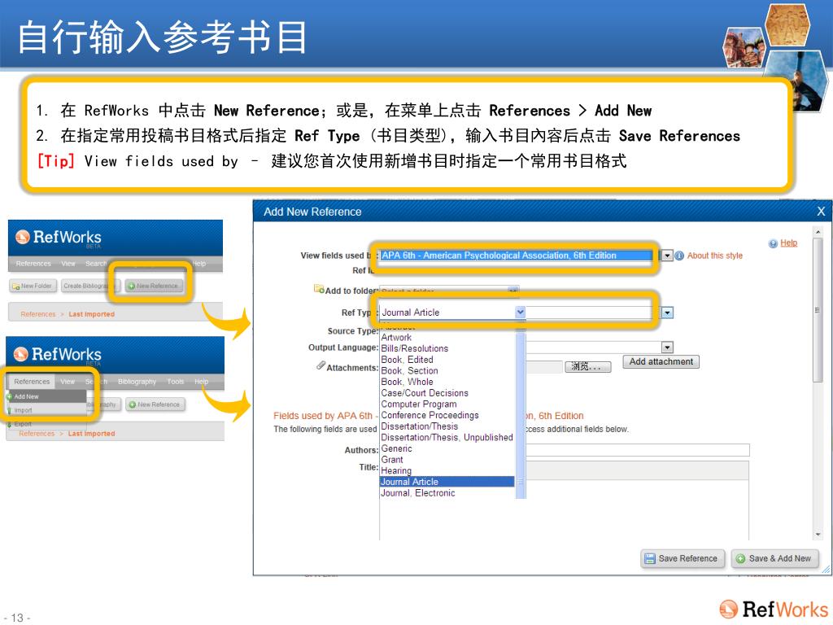Click the paperclip icon beside Attachments
833x625 pixels.
click(321, 365)
